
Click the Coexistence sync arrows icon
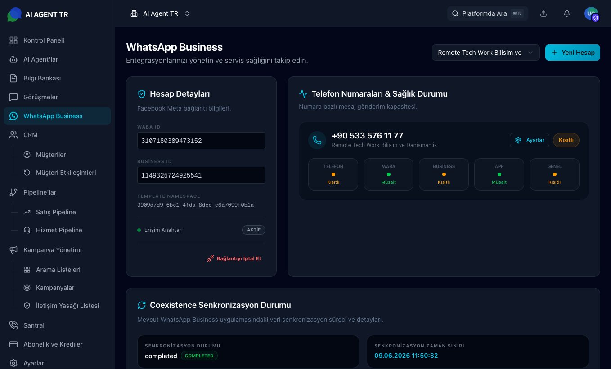click(x=142, y=305)
